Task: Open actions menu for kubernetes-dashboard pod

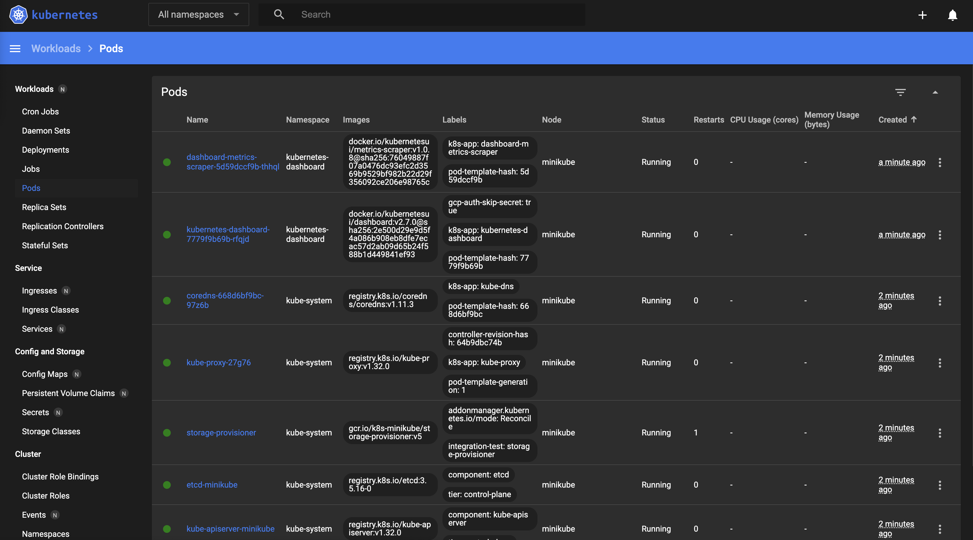Action: [940, 234]
